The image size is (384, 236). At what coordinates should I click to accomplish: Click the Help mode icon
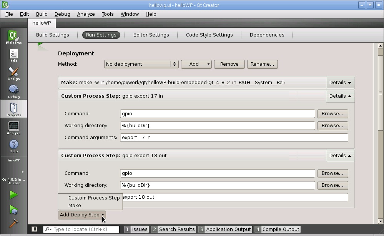pos(13,146)
